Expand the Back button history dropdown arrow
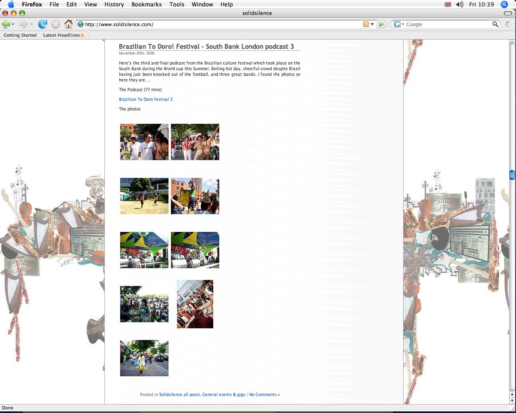This screenshot has height=413, width=516. tap(13, 25)
